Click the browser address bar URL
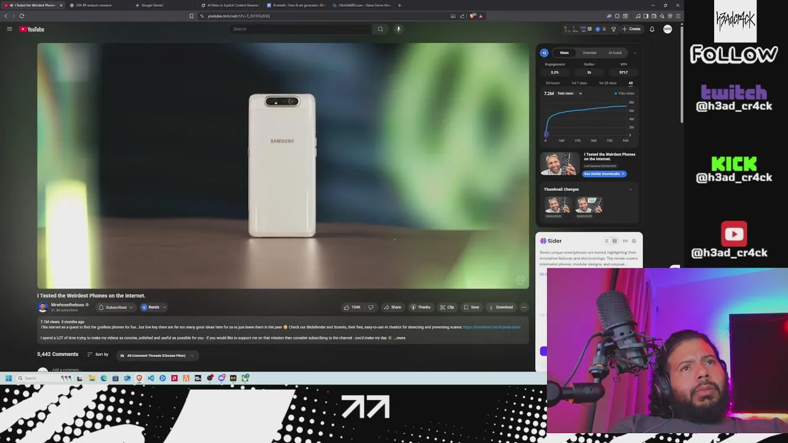The image size is (788, 443). (x=238, y=16)
